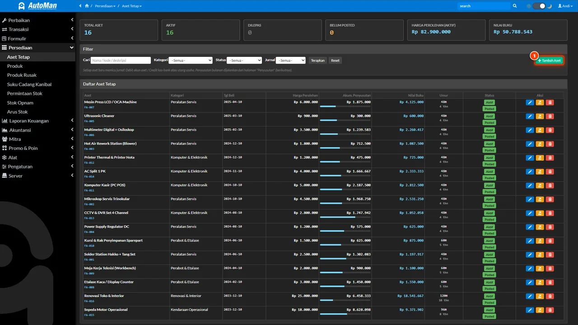Click orange dispose icon for CCTV & DVR Set
Image resolution: width=578 pixels, height=325 pixels.
pos(540,214)
